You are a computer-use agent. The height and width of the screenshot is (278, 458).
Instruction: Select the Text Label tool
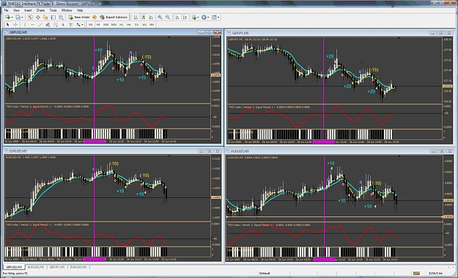click(x=70, y=24)
